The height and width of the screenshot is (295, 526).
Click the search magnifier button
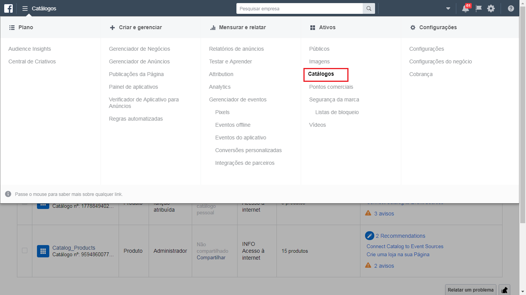coord(369,8)
